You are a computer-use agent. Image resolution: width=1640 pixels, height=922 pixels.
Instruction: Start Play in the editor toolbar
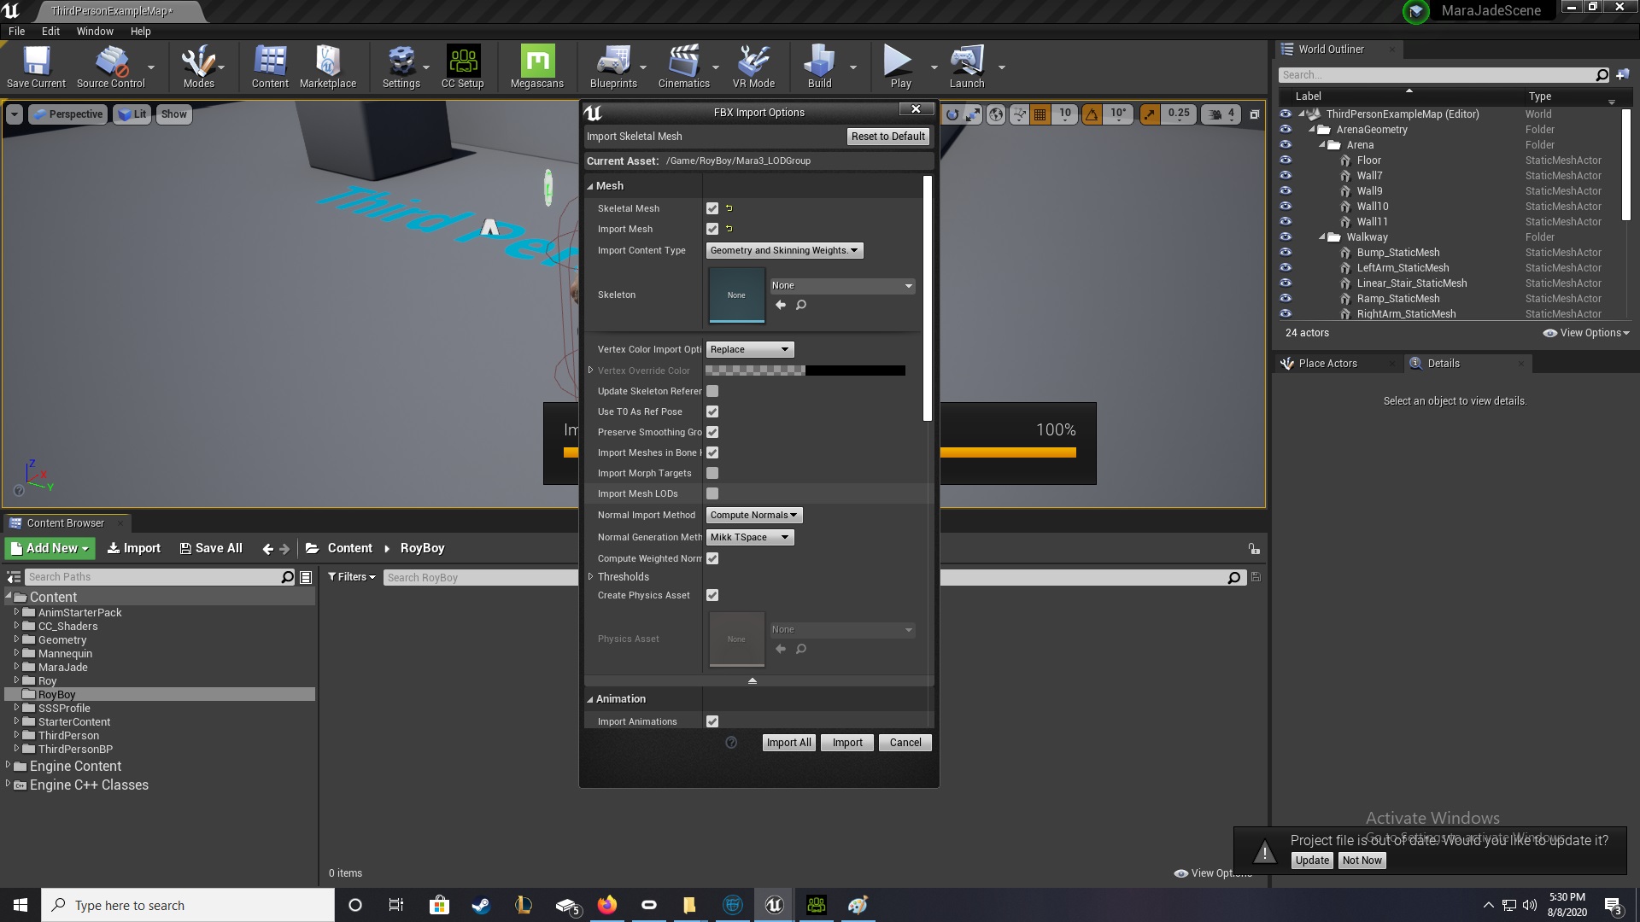click(900, 67)
